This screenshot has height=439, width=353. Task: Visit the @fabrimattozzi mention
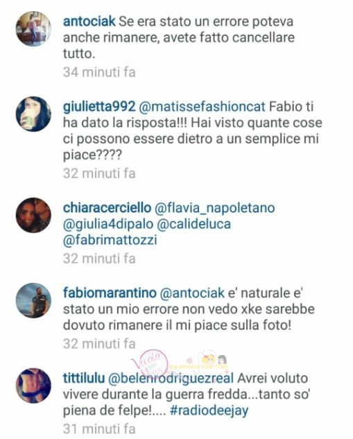click(x=110, y=240)
